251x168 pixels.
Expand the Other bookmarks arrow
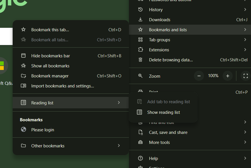coord(119,146)
